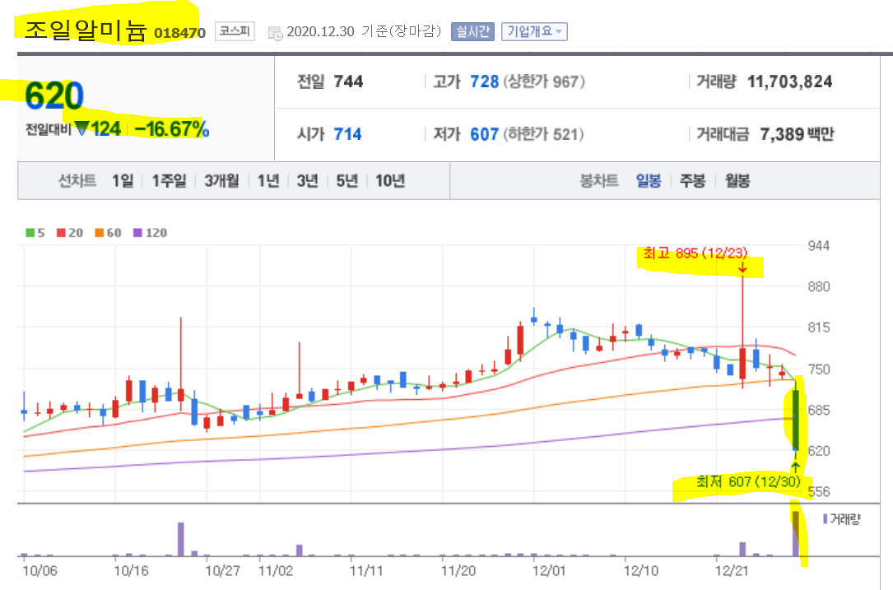This screenshot has width=893, height=590.
Task: Click the 코스피 market badge
Action: coord(235,30)
